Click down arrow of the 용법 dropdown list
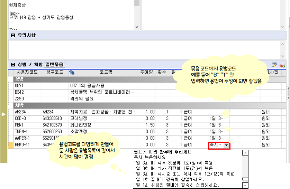The height and width of the screenshot is (189, 290). (x=245, y=185)
